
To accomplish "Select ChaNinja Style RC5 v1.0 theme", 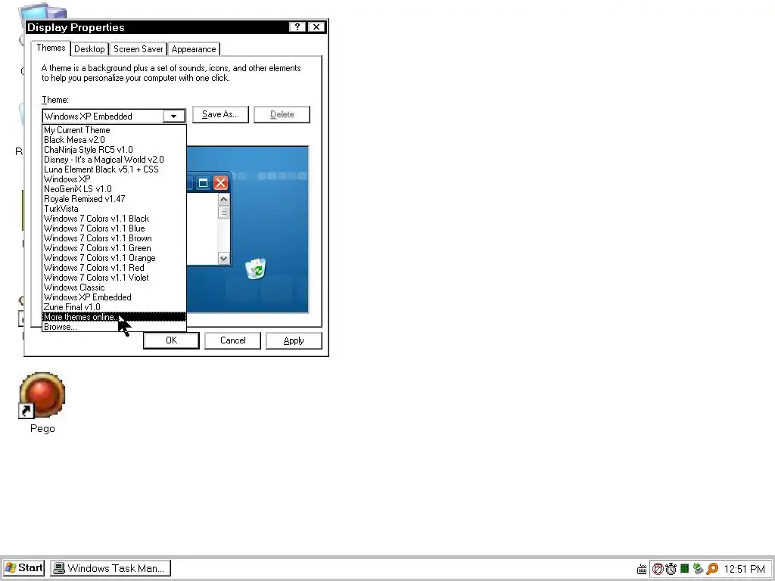I will 114,150.
